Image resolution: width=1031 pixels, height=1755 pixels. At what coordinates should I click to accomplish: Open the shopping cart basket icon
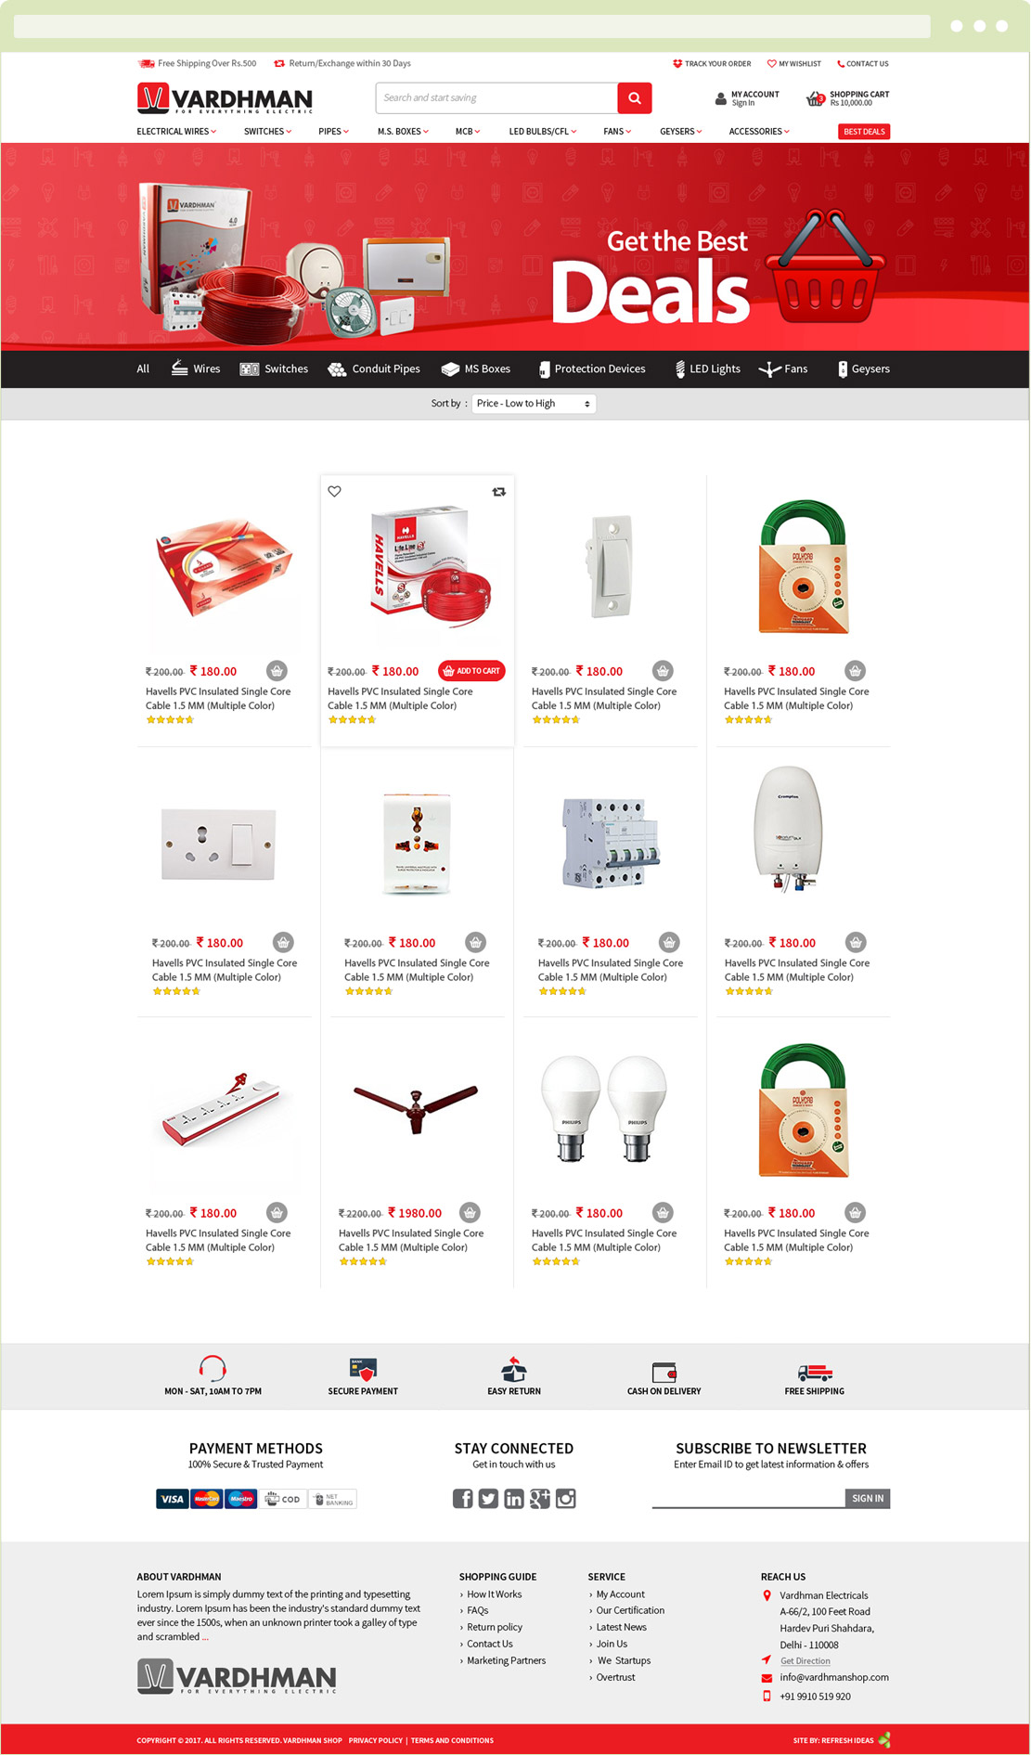(x=815, y=98)
